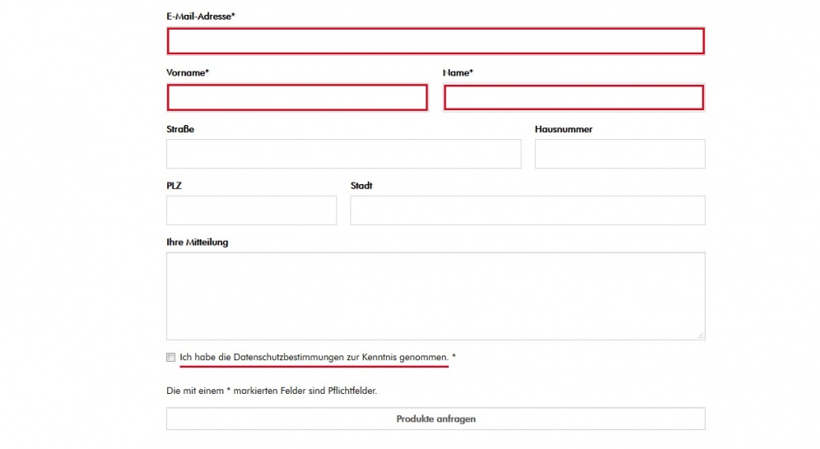
Task: Click the 'Ihre Mitteilung' label text
Action: coord(197,243)
